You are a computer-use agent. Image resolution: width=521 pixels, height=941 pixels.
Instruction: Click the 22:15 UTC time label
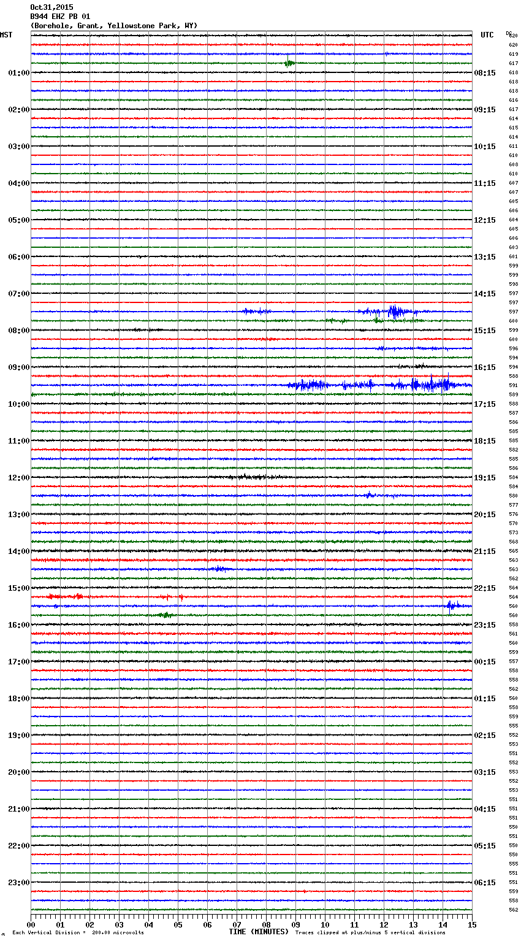coord(485,588)
